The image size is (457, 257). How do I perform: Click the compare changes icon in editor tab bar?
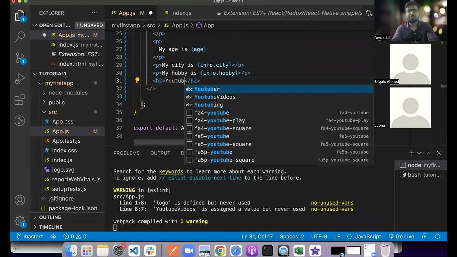pyautogui.click(x=369, y=13)
